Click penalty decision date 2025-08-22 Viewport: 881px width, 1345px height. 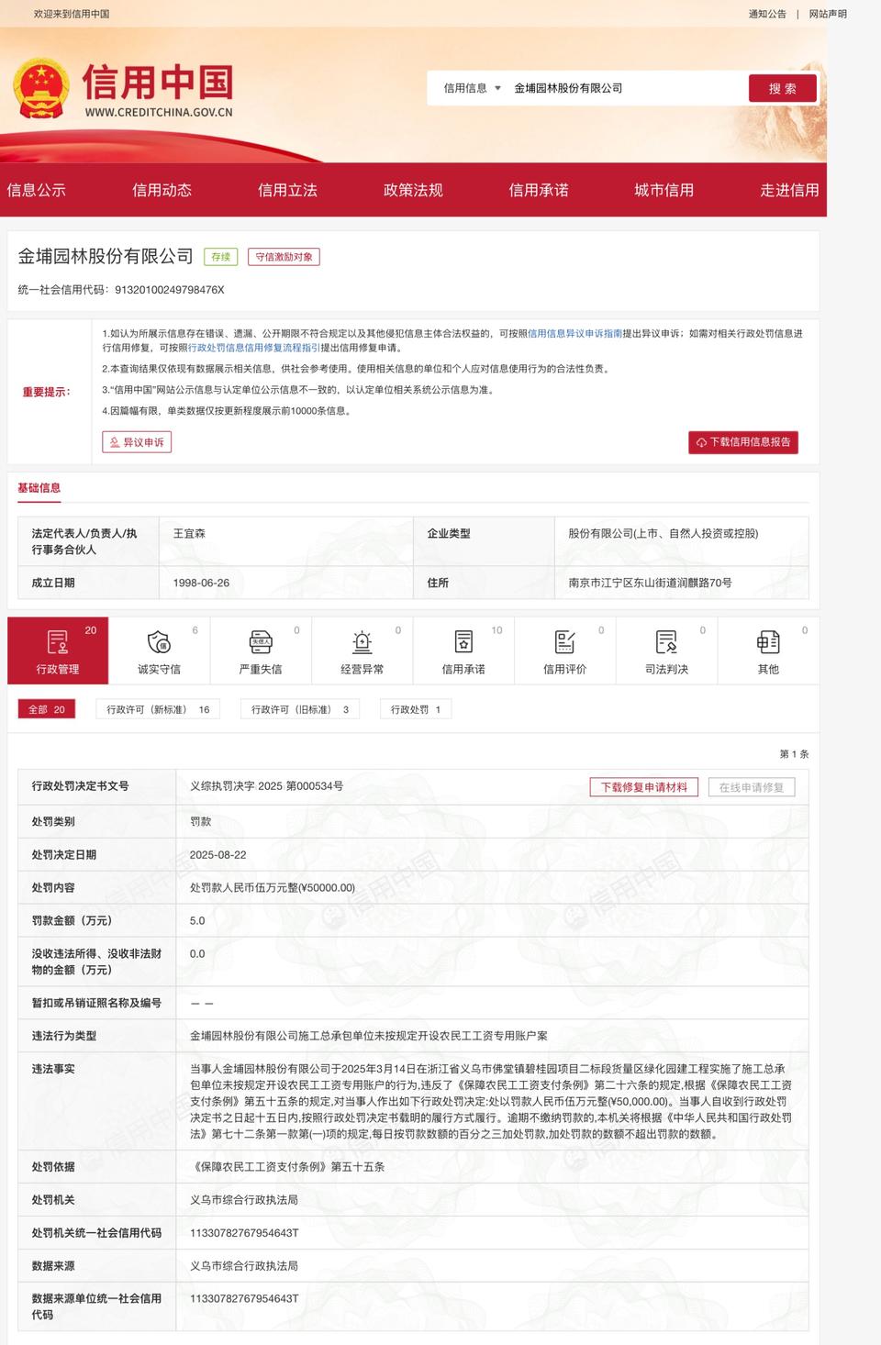[x=217, y=854]
